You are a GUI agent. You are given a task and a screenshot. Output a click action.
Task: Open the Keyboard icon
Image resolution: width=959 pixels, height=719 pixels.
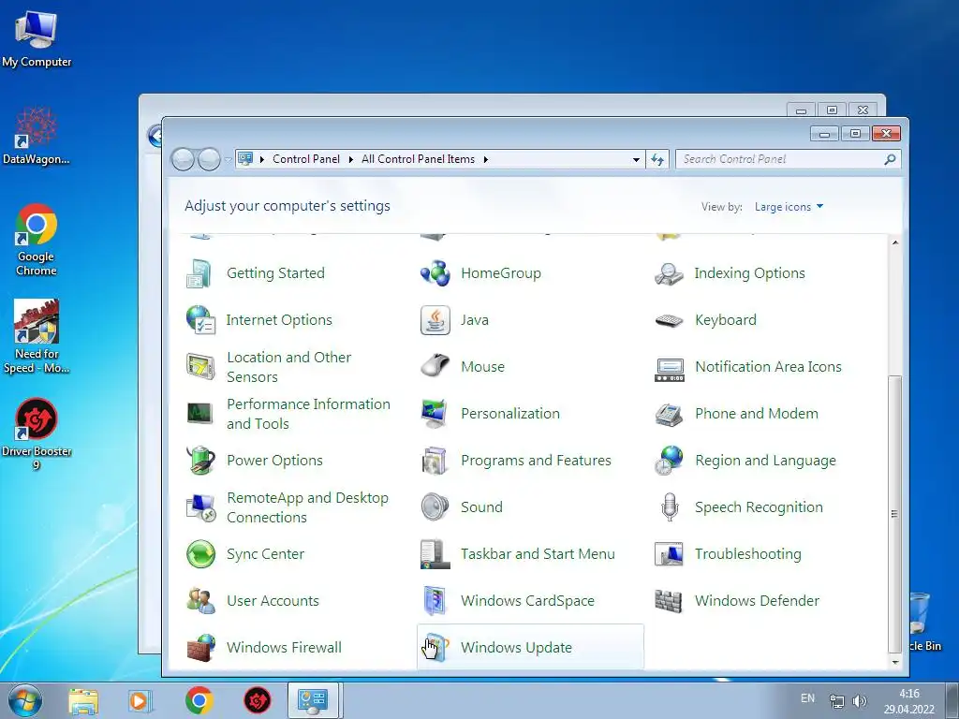click(x=669, y=320)
